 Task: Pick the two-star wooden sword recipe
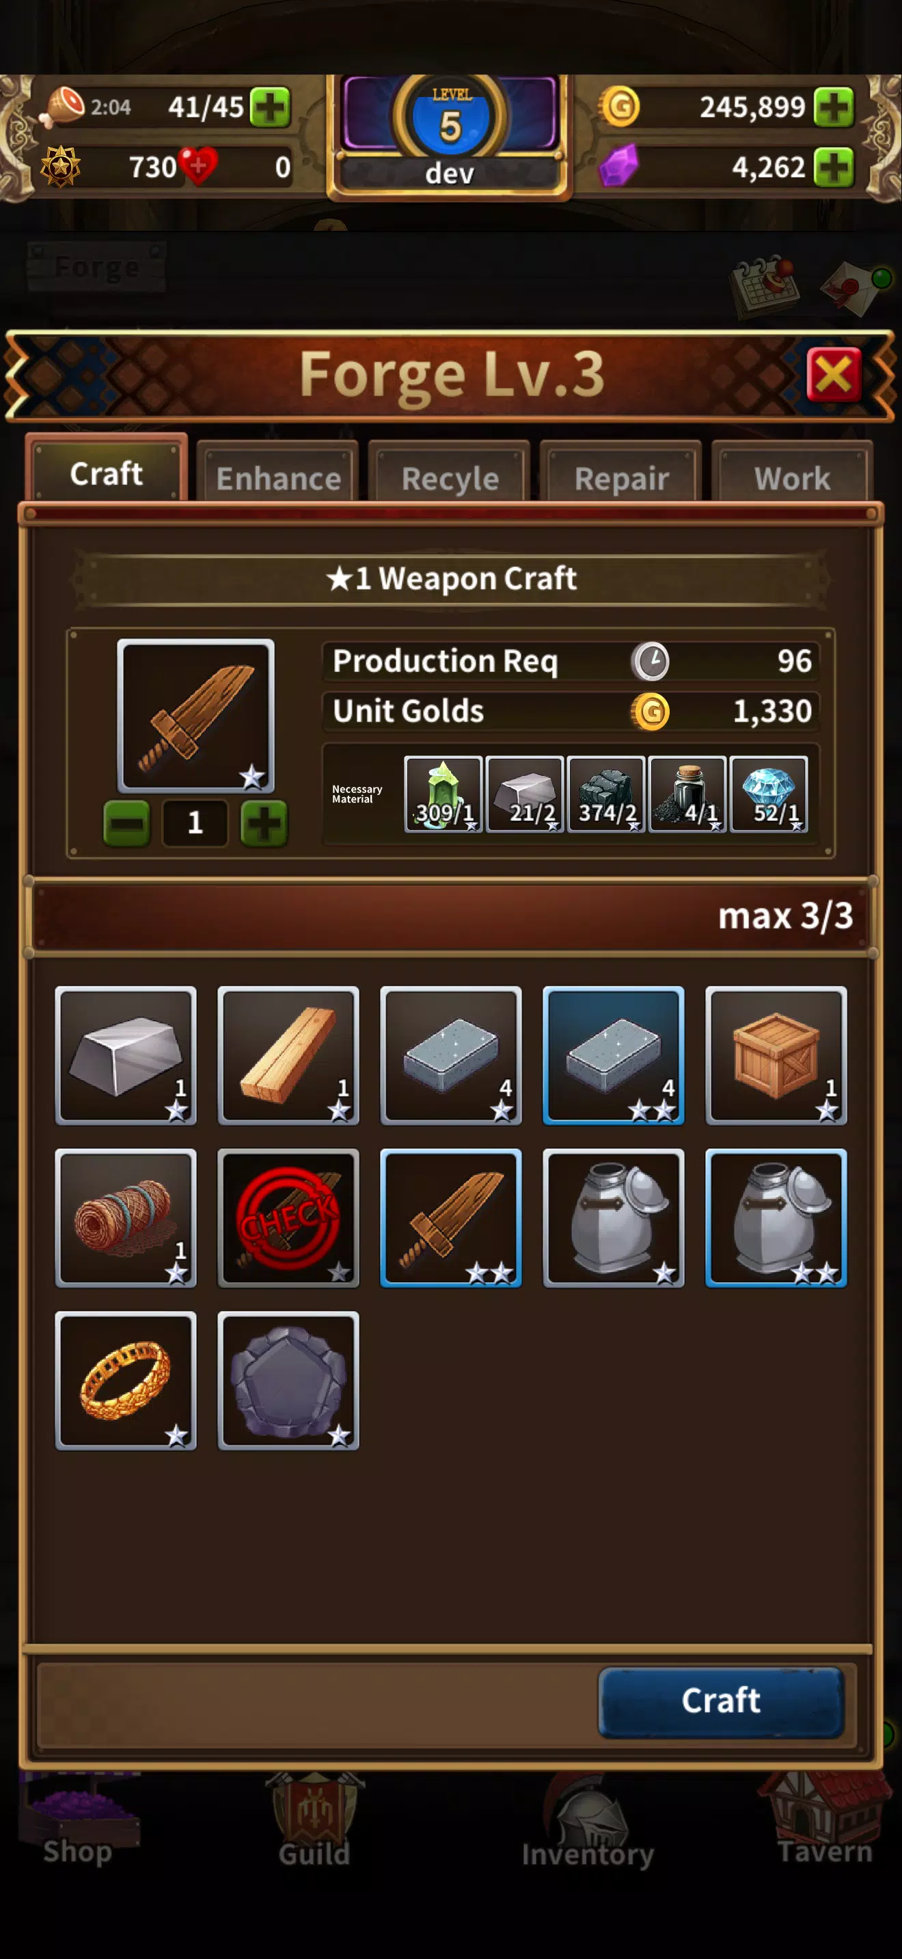point(451,1217)
